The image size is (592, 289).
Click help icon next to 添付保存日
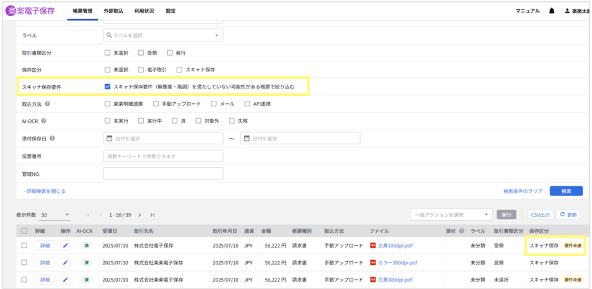[52, 139]
